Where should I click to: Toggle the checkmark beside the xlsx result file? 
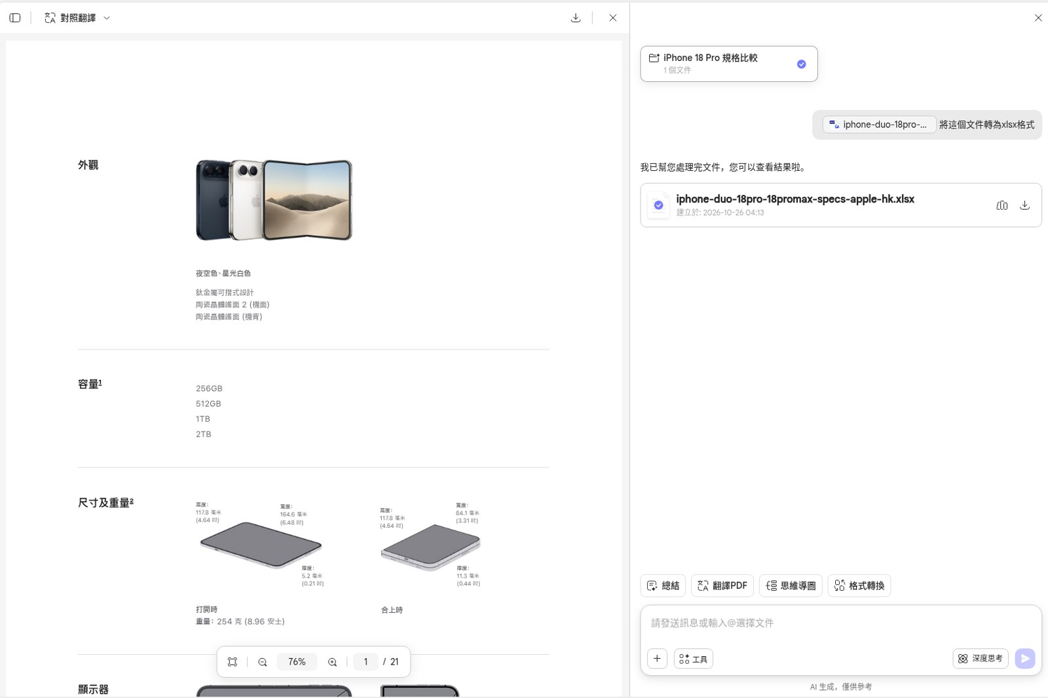658,205
